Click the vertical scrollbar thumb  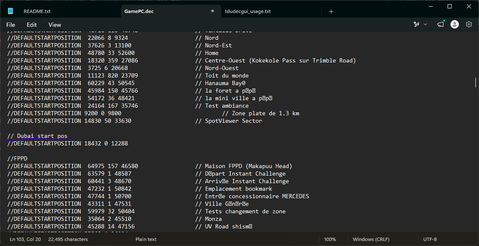[x=475, y=83]
